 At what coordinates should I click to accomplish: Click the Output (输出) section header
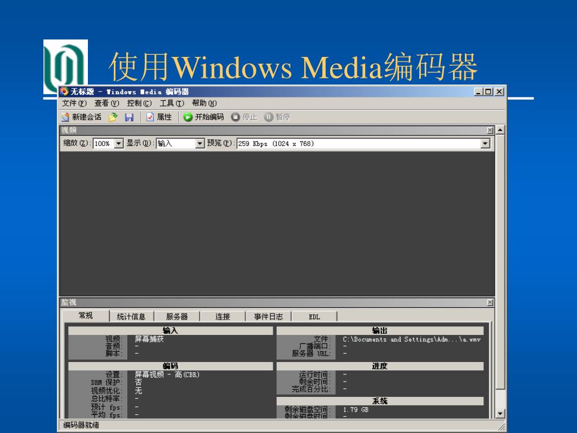(x=380, y=330)
